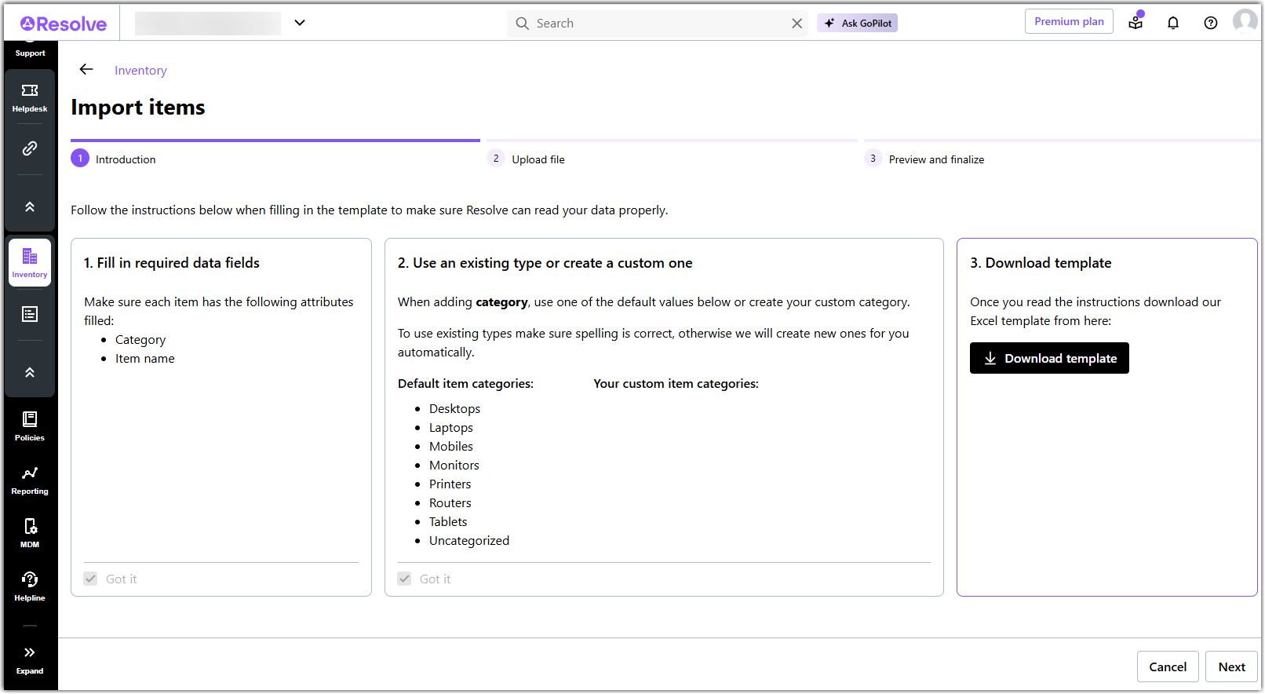This screenshot has height=694, width=1265.
Task: Open the Helpdesk sidebar section
Action: click(x=30, y=97)
